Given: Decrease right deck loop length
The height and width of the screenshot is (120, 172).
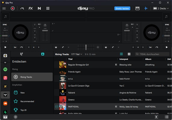Looking at the screenshot, I should (133, 47).
